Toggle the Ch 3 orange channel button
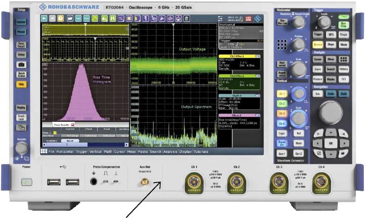The image size is (365, 218). pos(281,113)
